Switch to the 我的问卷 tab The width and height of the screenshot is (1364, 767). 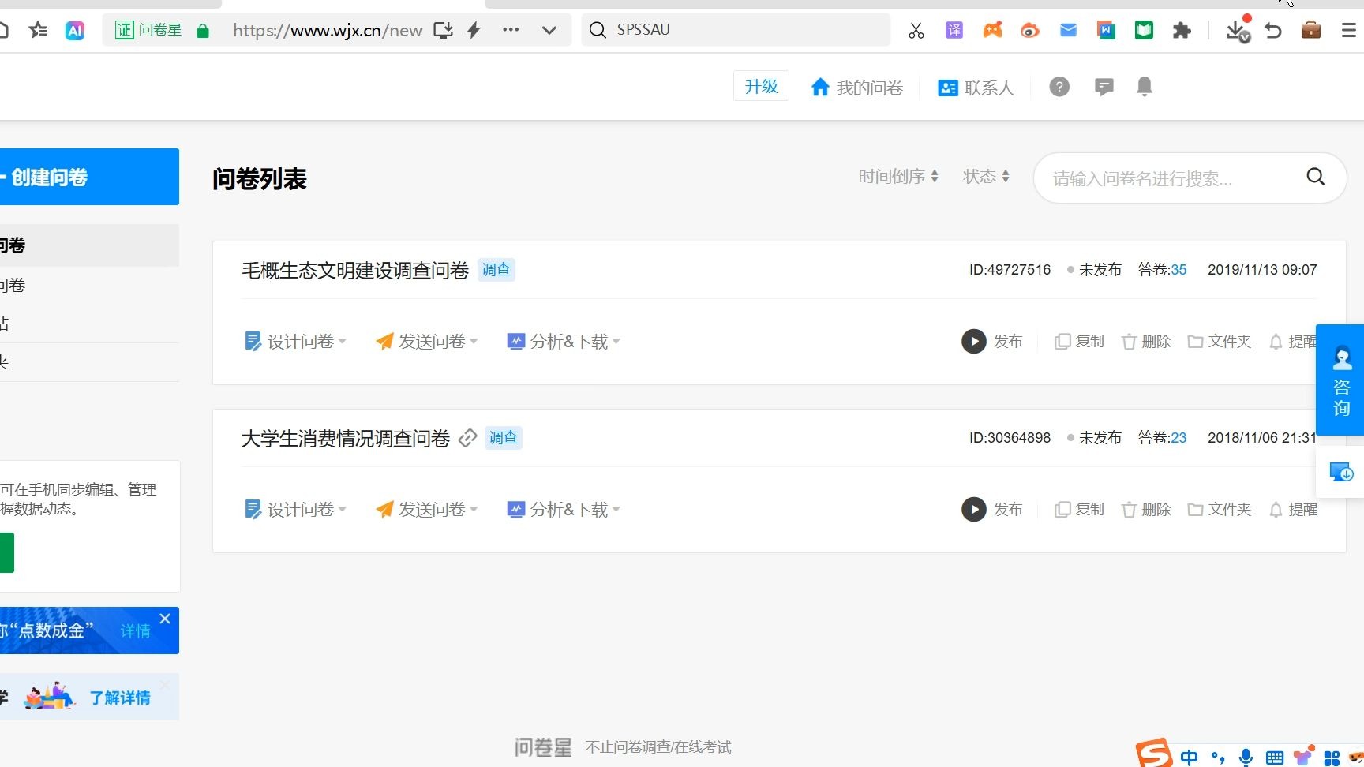point(856,87)
